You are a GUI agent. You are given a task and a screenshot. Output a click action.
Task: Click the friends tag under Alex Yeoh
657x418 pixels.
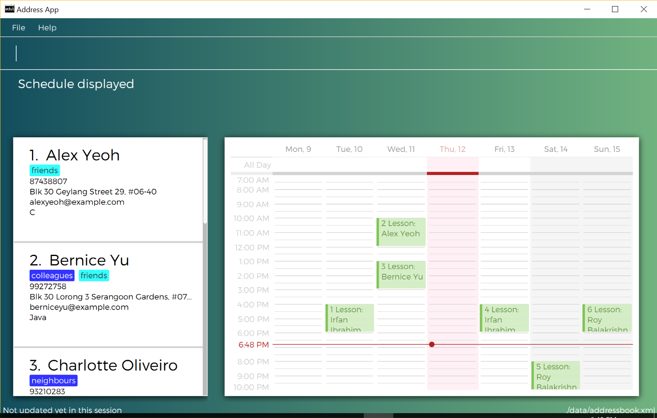(x=45, y=171)
